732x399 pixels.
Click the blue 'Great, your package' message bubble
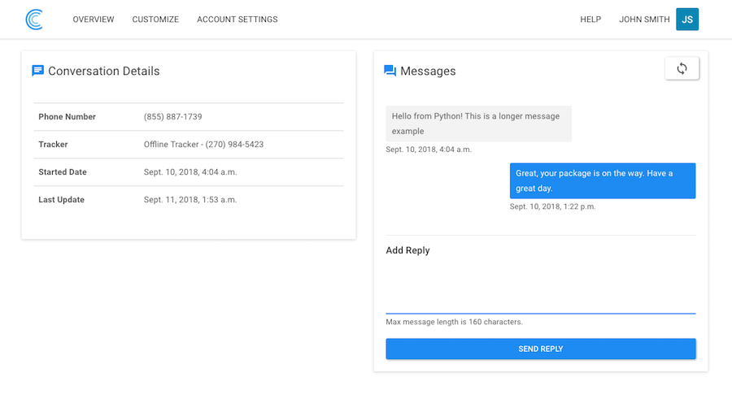(x=602, y=180)
